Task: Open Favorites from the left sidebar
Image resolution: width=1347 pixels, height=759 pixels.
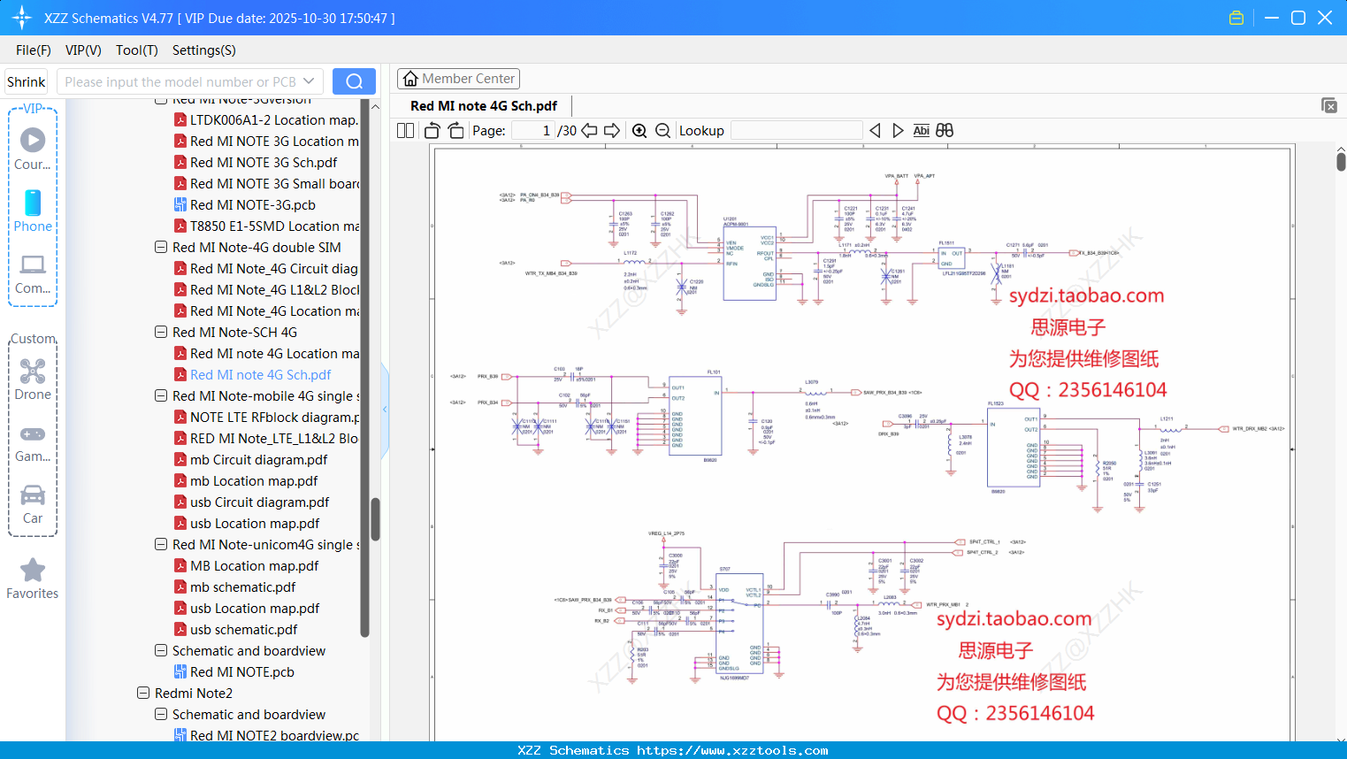Action: point(33,579)
